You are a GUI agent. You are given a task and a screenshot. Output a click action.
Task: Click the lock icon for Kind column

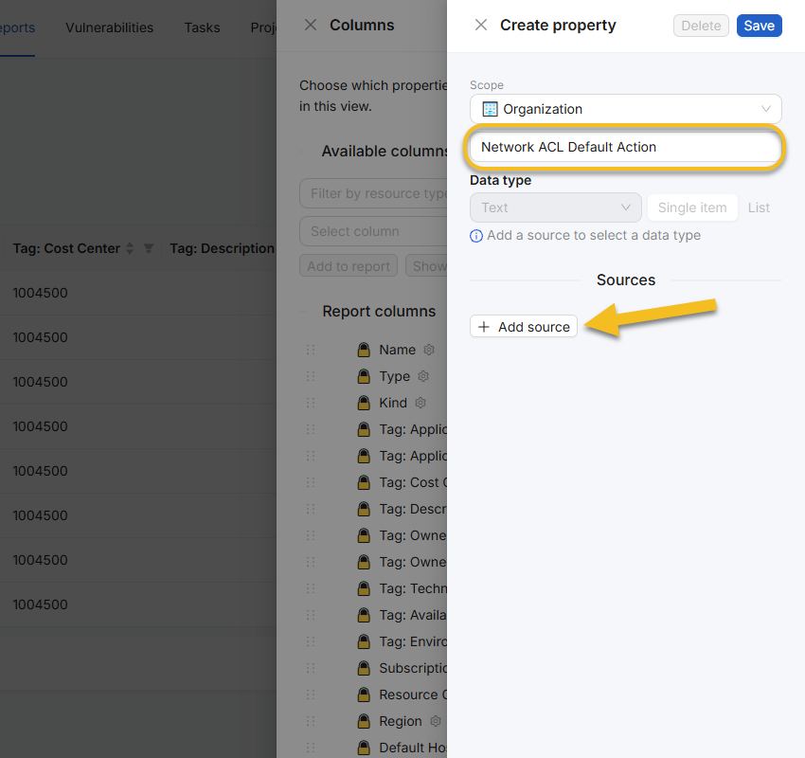[x=364, y=403]
